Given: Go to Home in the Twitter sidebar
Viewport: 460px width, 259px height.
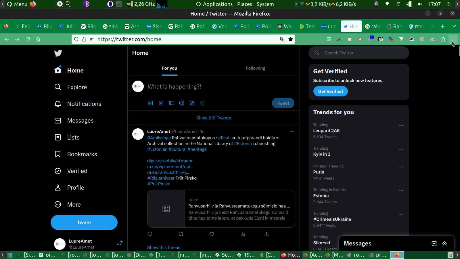Looking at the screenshot, I should point(69,71).
